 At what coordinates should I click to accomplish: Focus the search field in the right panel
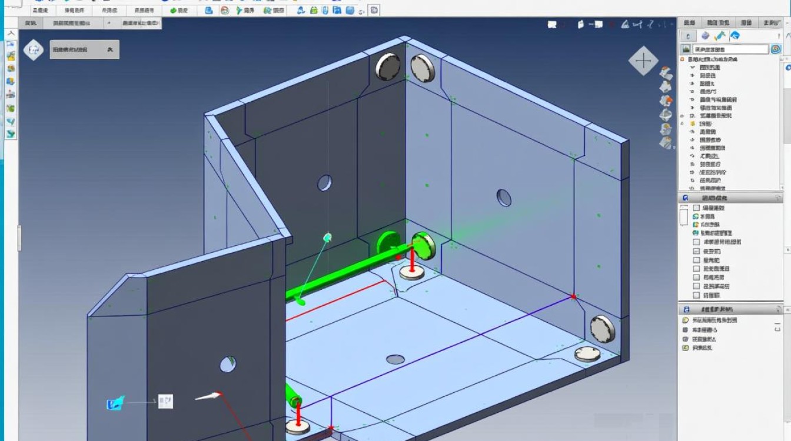730,49
